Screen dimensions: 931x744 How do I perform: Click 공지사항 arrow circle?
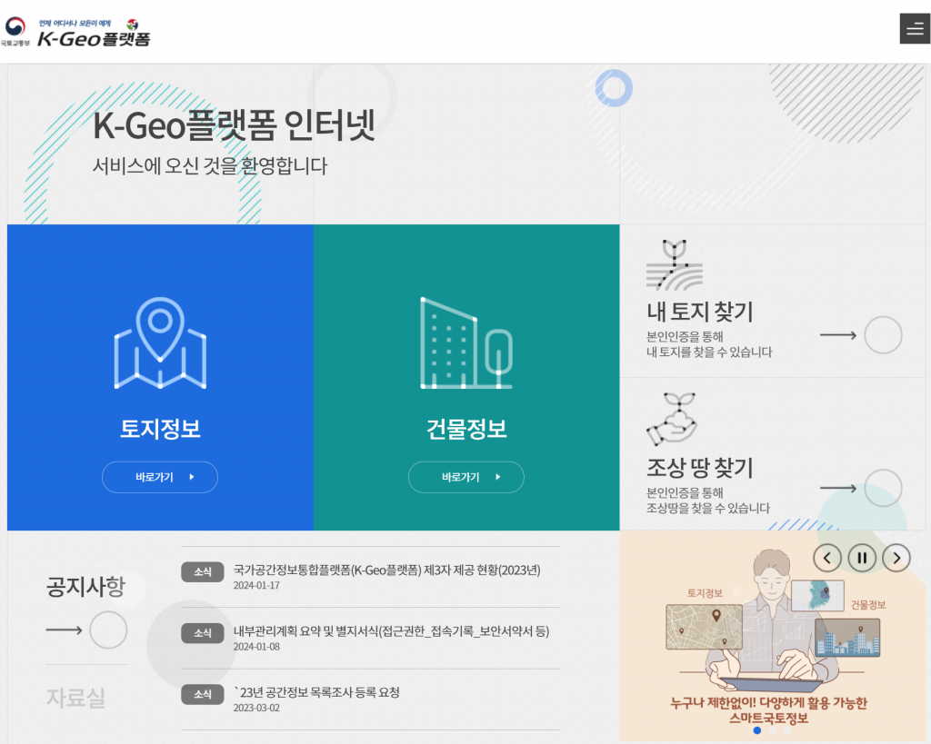[108, 630]
